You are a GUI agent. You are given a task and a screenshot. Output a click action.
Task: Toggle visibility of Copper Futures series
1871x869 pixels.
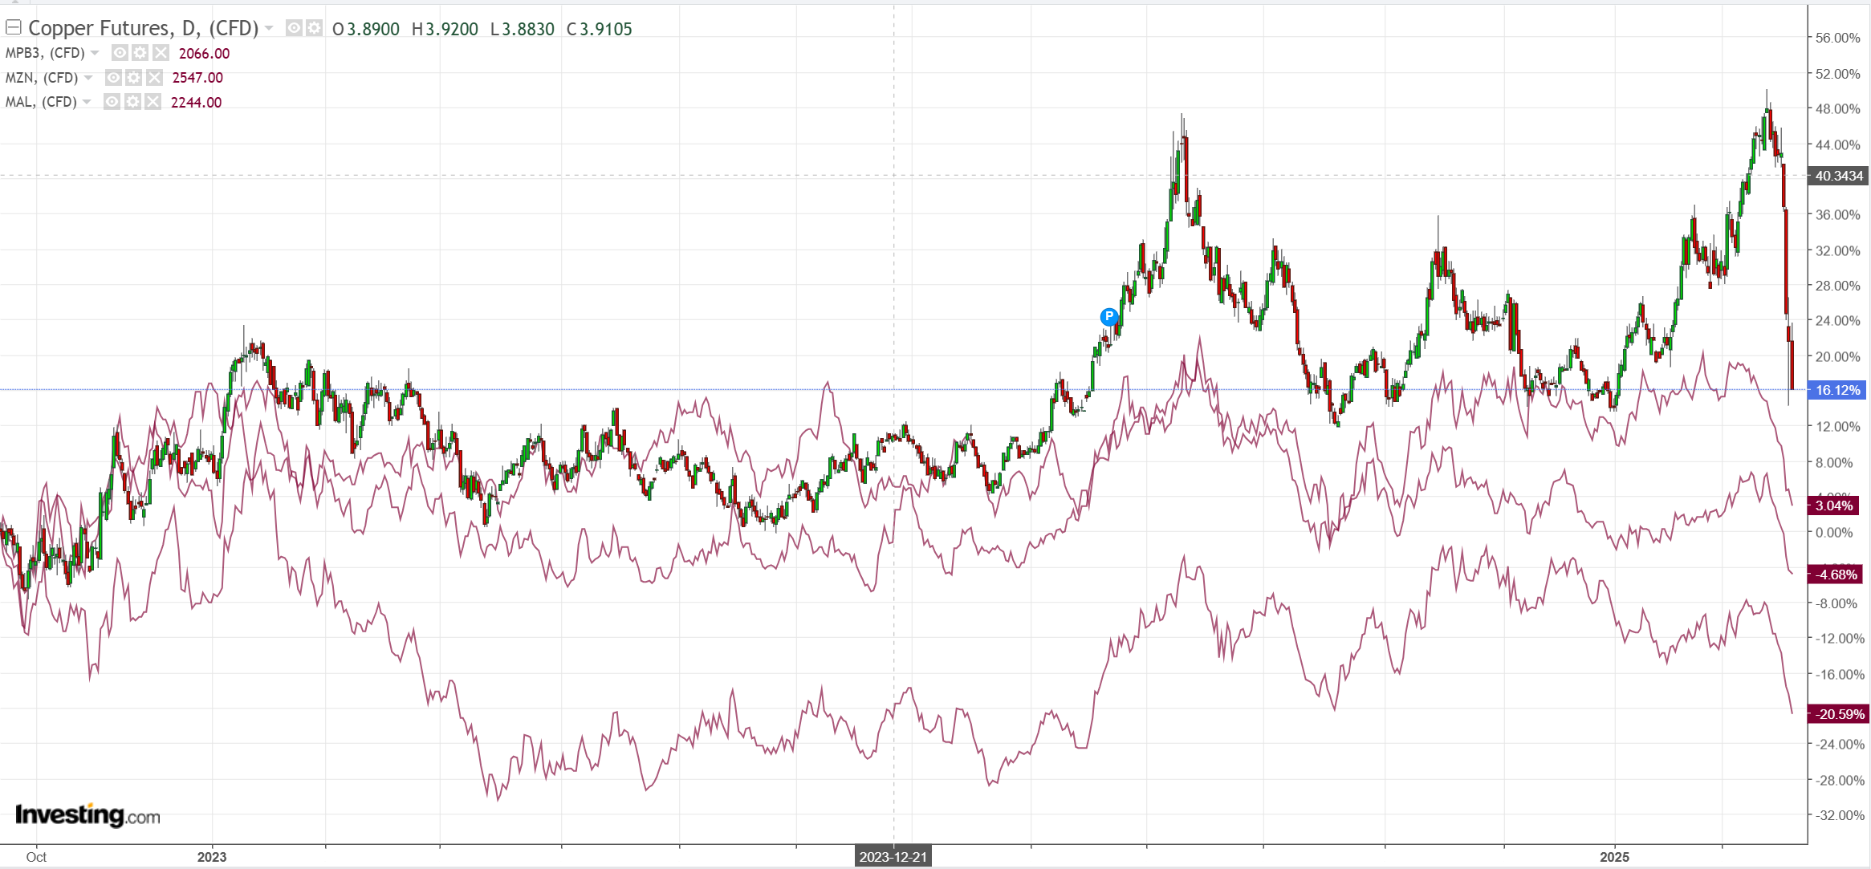pyautogui.click(x=295, y=29)
